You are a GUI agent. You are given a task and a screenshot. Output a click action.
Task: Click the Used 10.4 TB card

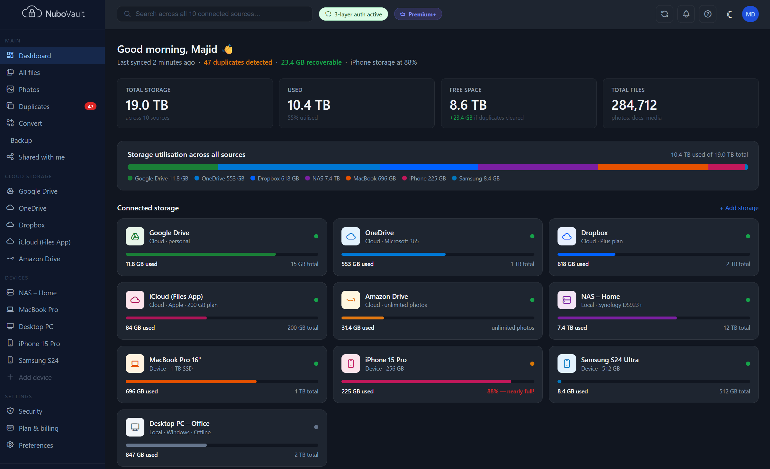pyautogui.click(x=357, y=103)
